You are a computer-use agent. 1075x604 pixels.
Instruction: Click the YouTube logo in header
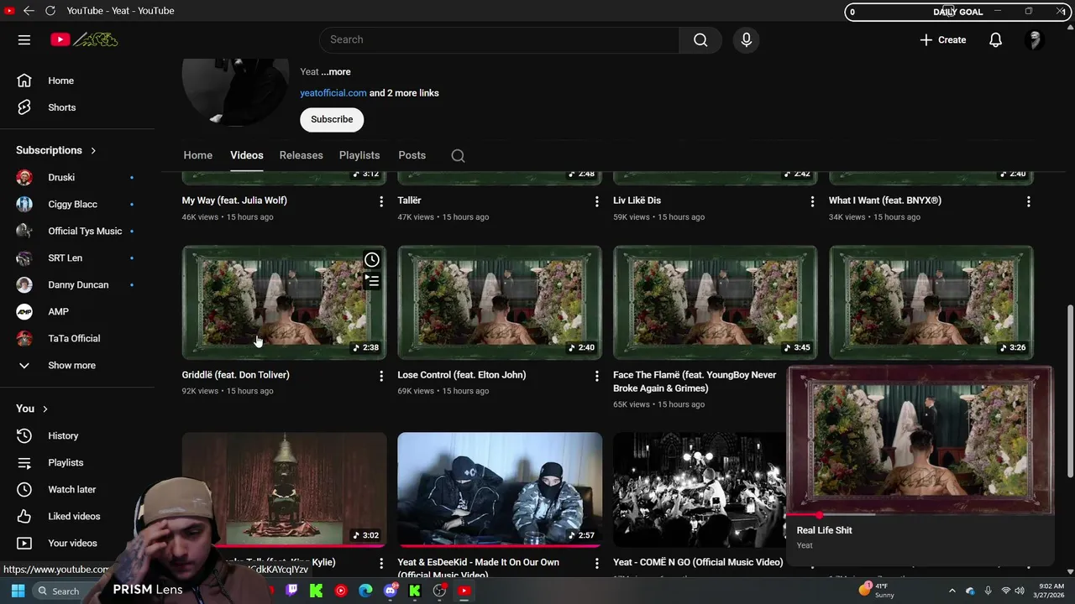84,39
